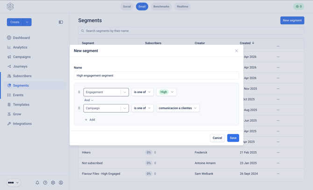Add another condition with Add
This screenshot has height=190, width=313.
[x=90, y=120]
